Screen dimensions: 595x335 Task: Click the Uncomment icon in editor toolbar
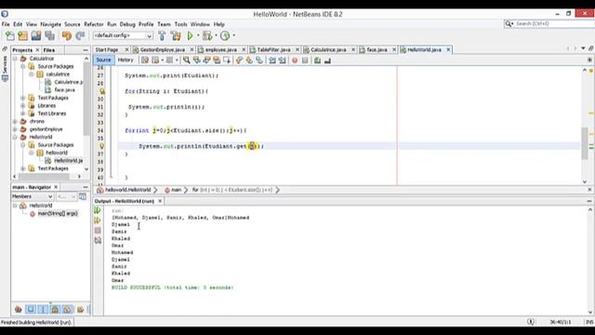click(x=327, y=60)
